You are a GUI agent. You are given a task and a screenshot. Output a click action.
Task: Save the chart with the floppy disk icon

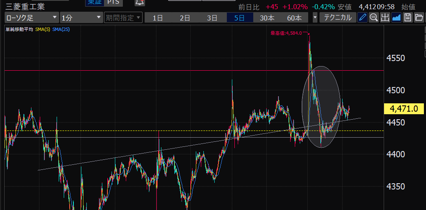pos(408,18)
